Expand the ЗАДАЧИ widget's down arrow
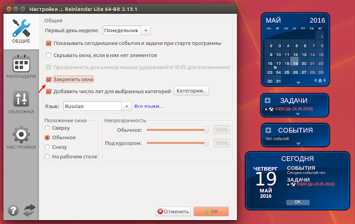 point(298,114)
